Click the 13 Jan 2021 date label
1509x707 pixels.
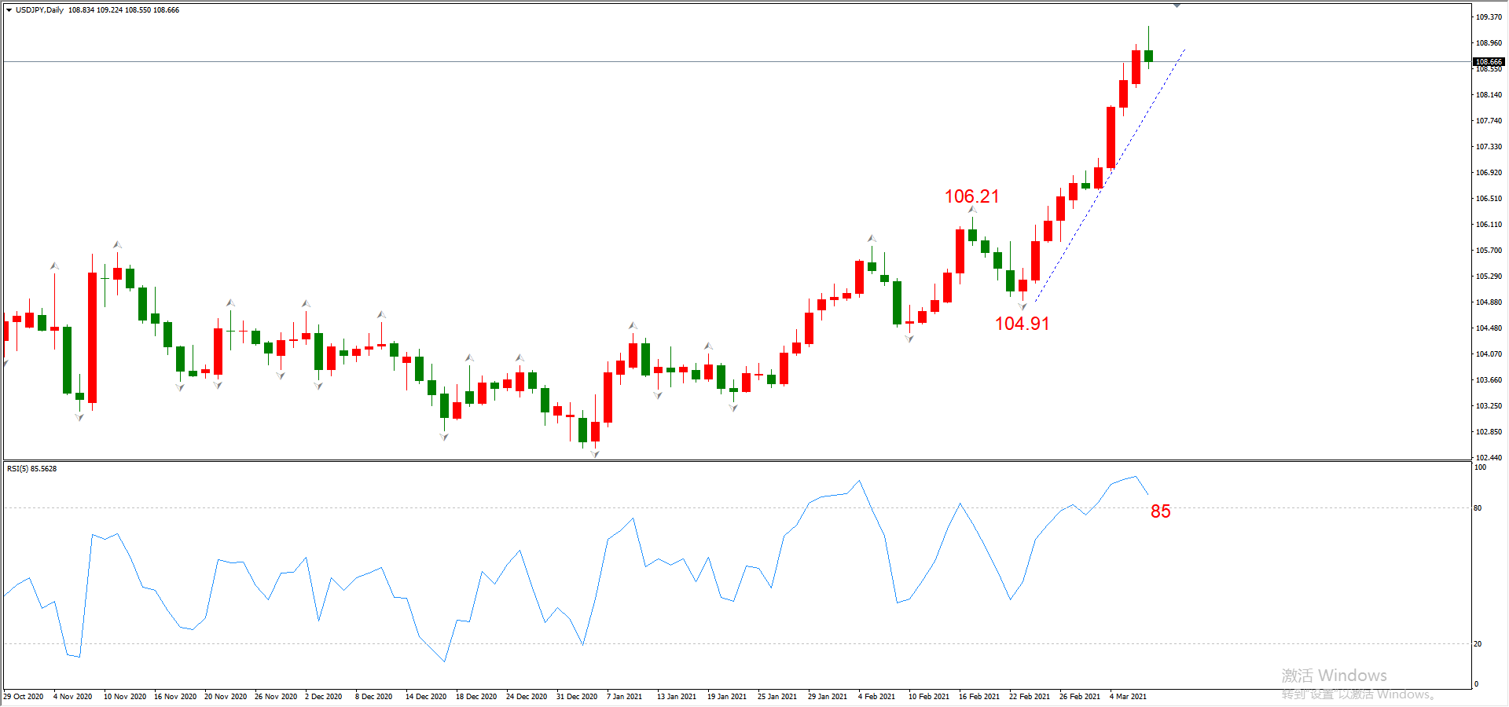[x=677, y=697]
